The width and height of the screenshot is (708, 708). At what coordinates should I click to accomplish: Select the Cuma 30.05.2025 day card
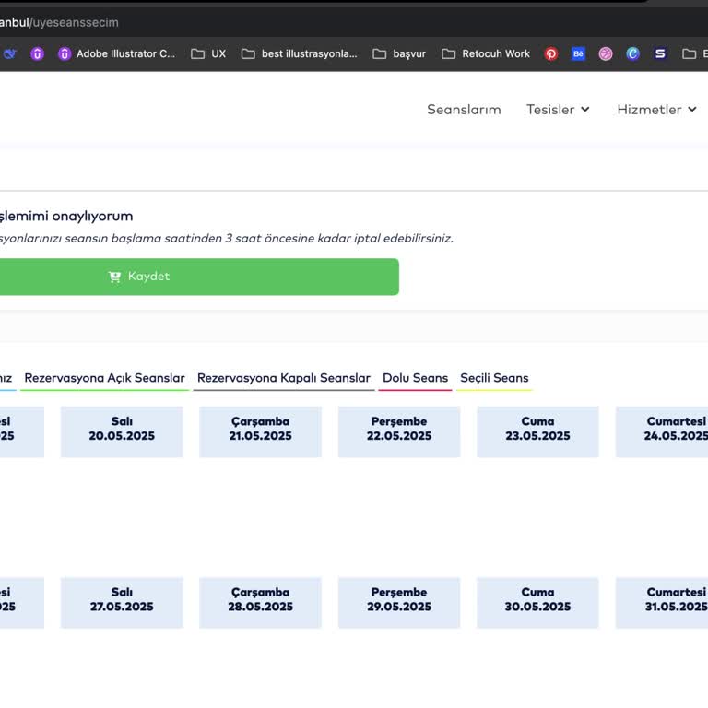(x=537, y=602)
